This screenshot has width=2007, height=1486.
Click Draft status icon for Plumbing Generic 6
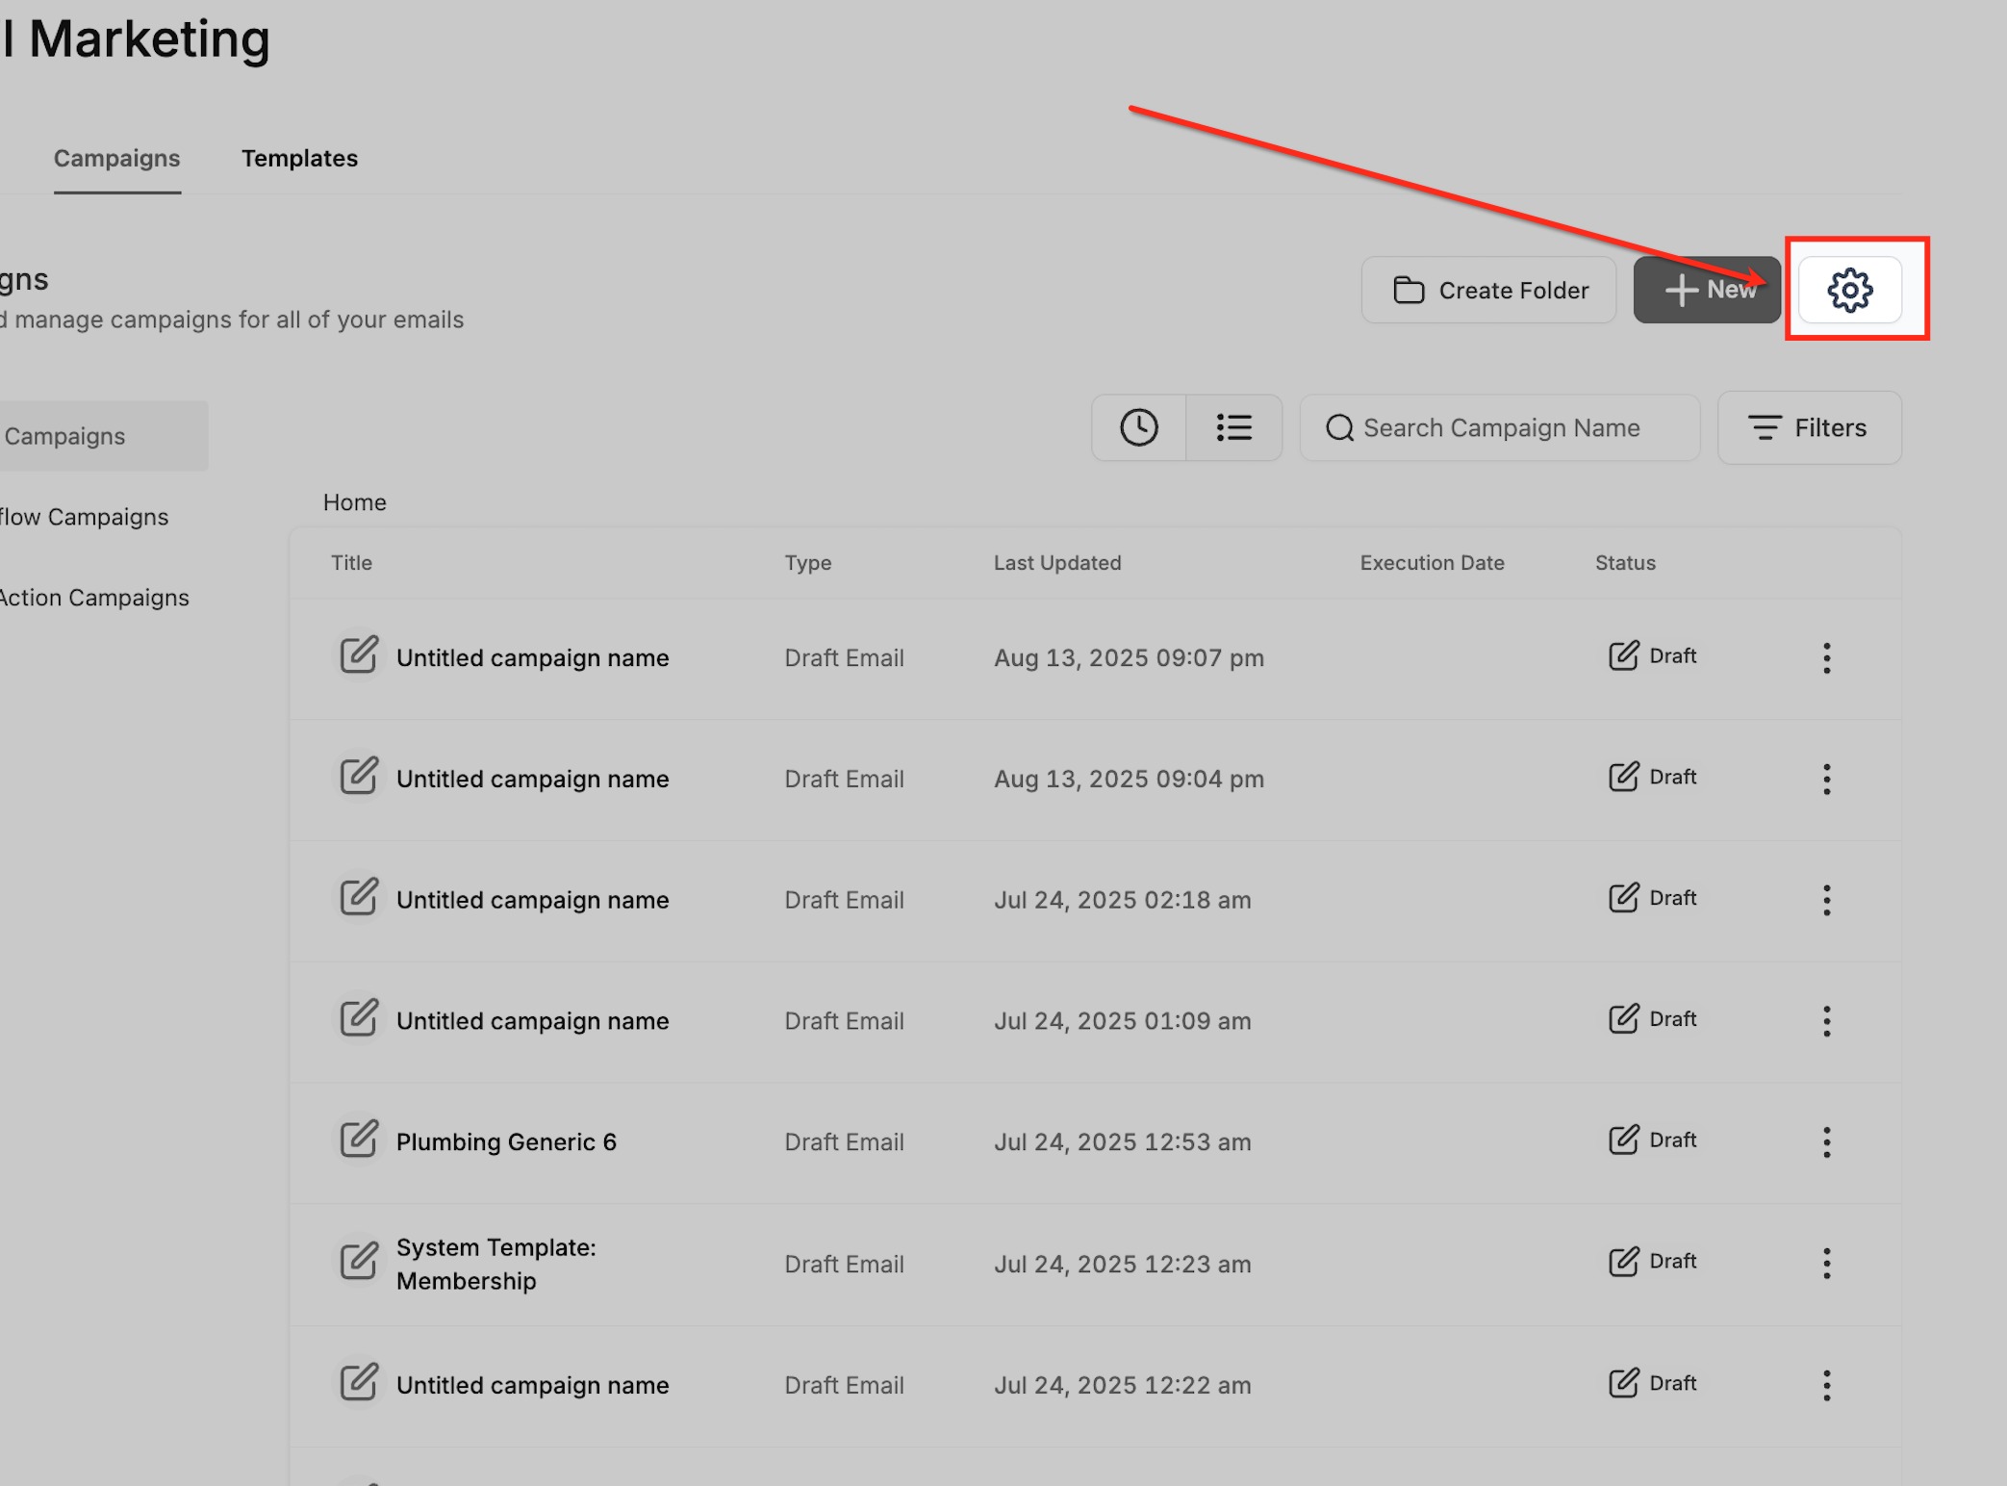1623,1140
